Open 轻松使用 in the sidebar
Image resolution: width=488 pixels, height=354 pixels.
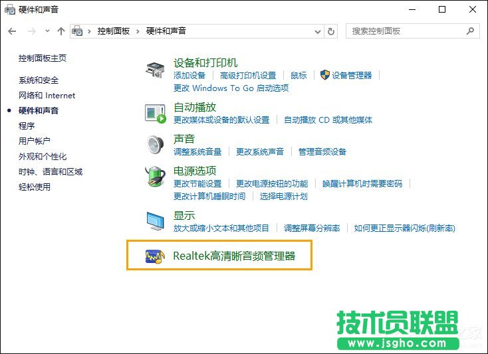pos(34,187)
